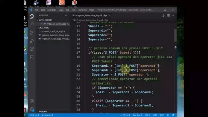Click the OneNote desktop icon
The image size is (208, 117).
click(49, 3)
